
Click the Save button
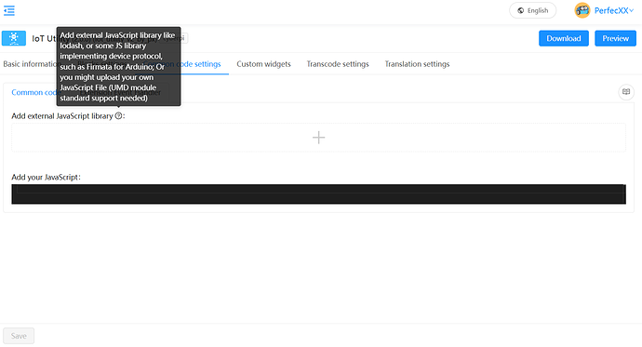pyautogui.click(x=19, y=336)
